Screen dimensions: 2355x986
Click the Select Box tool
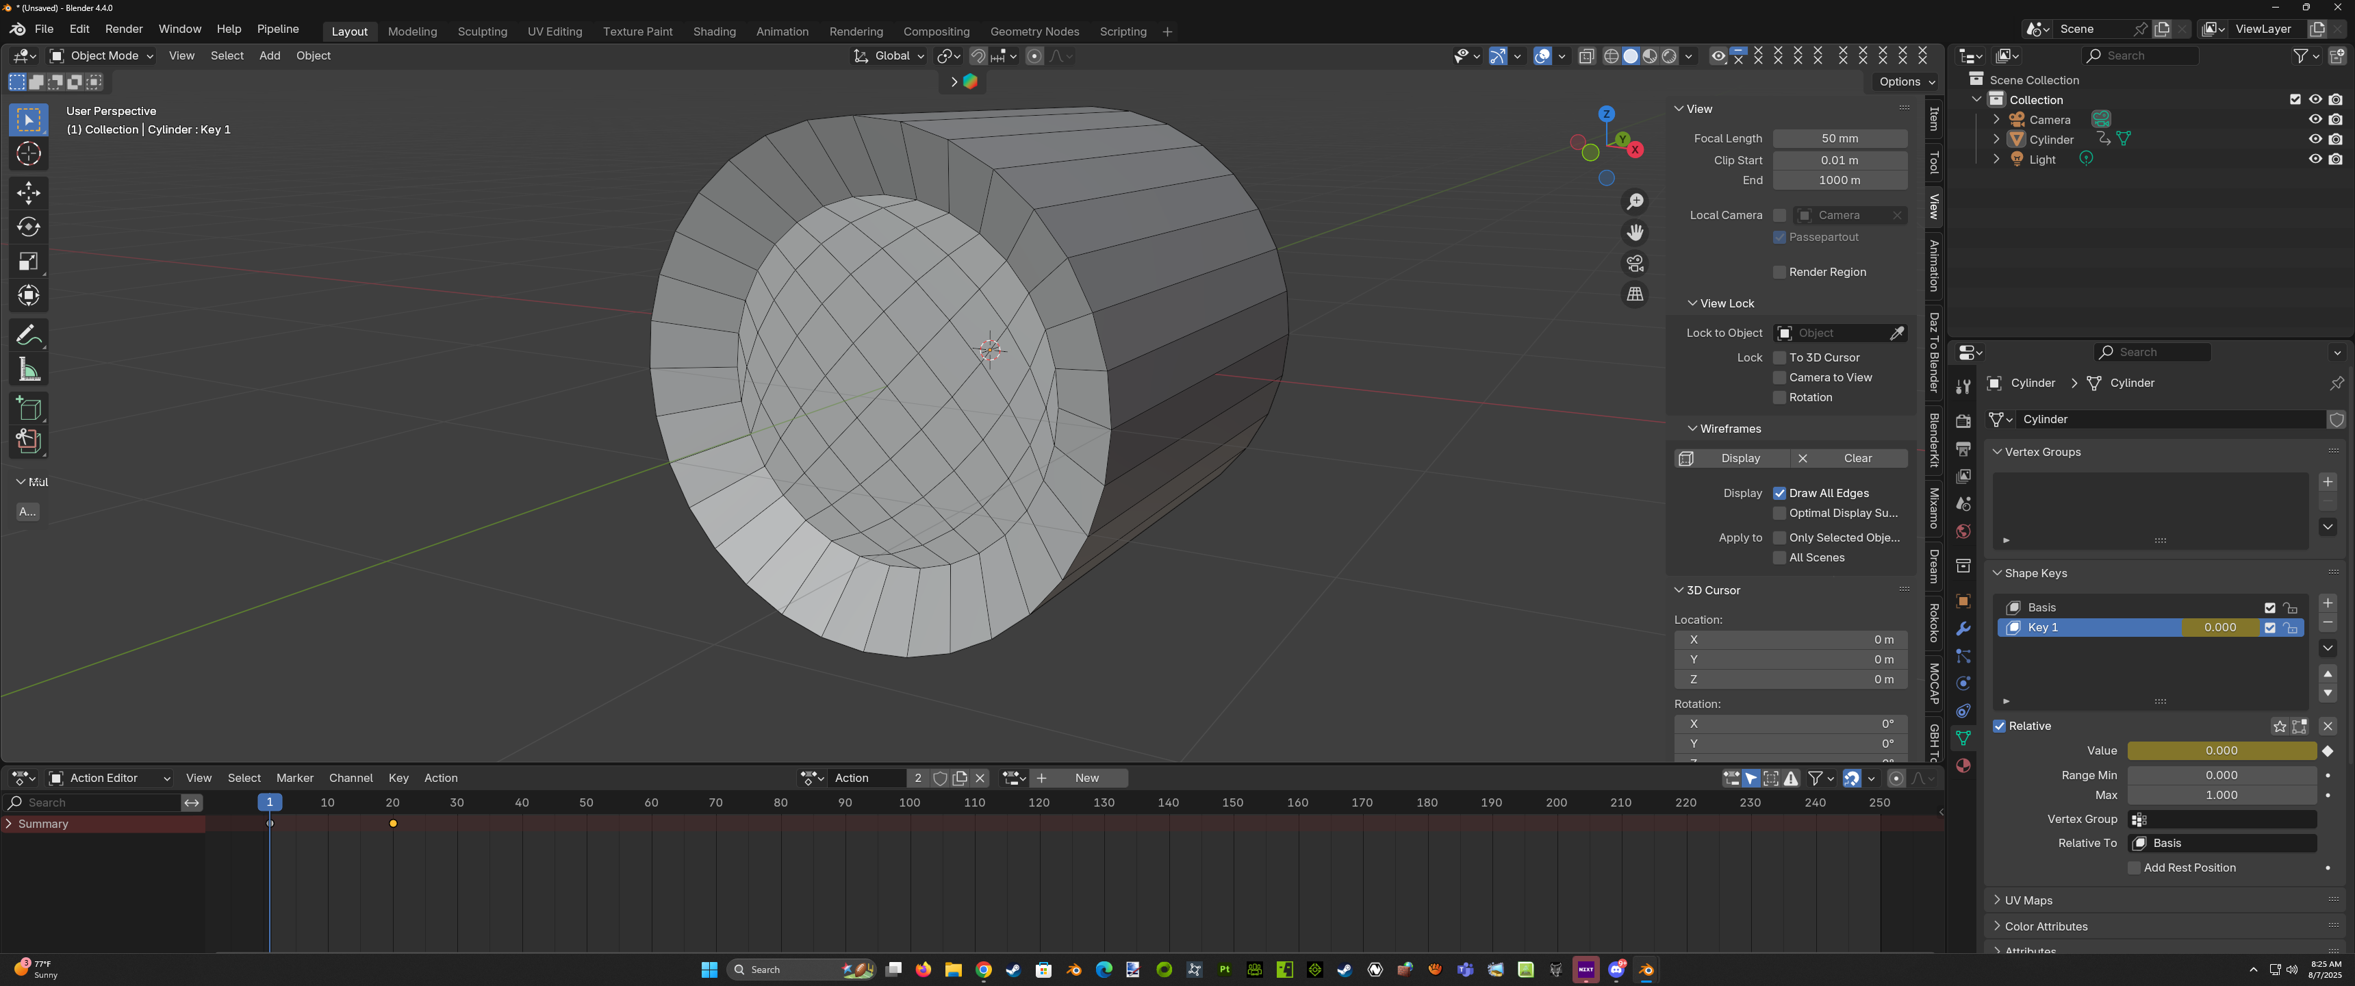tap(28, 120)
